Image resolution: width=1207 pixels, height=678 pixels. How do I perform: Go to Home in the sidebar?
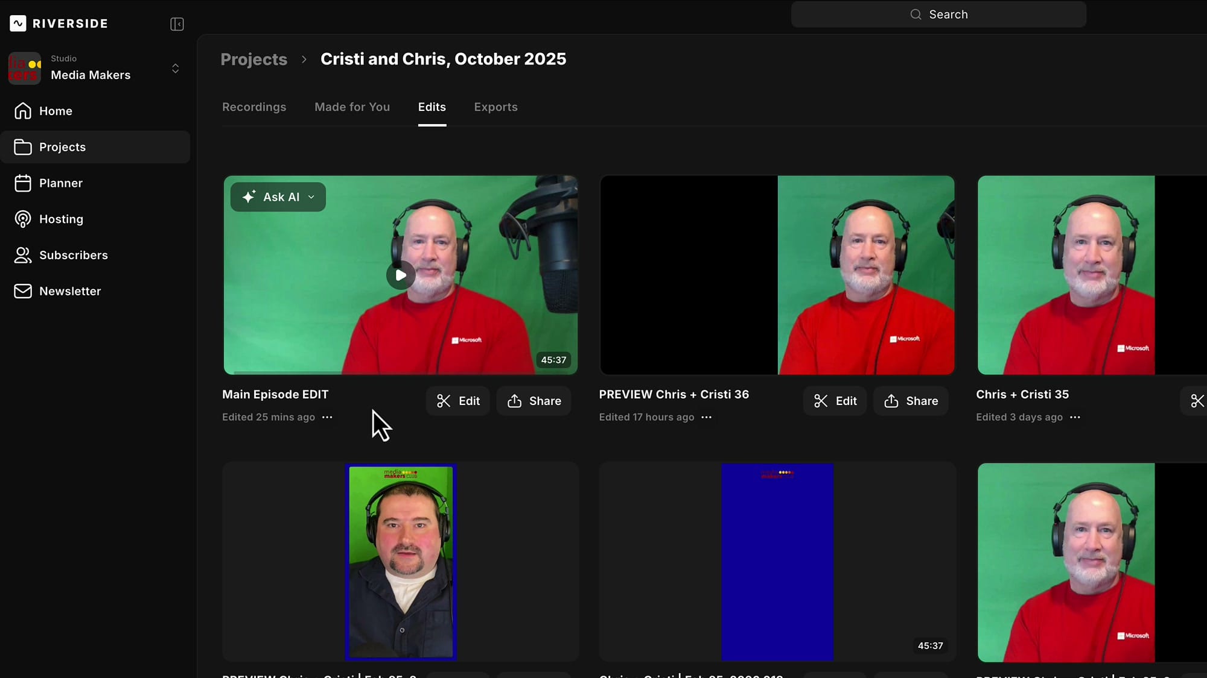(x=95, y=111)
